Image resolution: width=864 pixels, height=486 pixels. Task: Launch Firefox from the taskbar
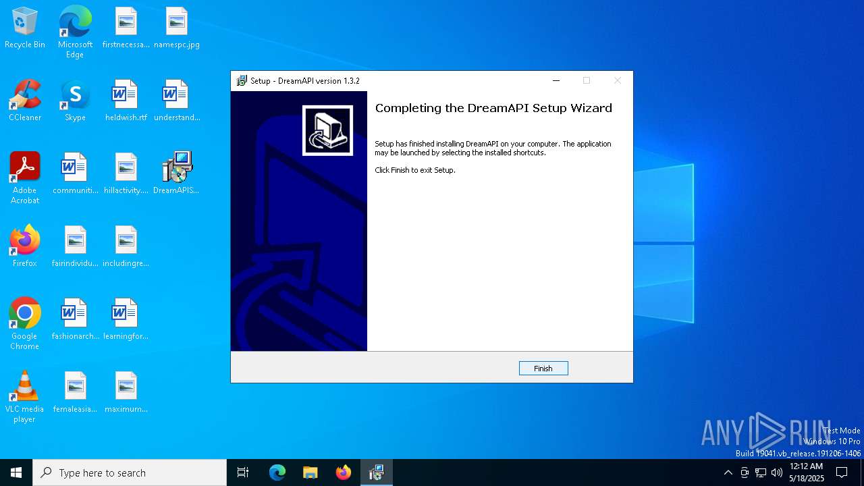click(344, 473)
